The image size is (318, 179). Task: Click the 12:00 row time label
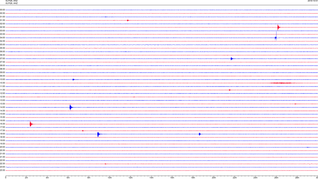pos(2,93)
